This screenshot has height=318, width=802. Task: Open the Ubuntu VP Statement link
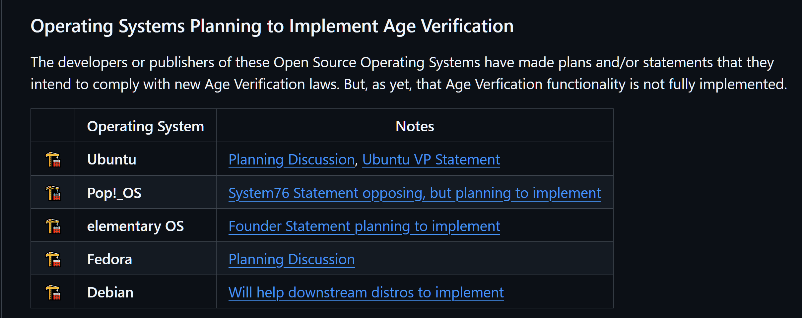(x=431, y=159)
